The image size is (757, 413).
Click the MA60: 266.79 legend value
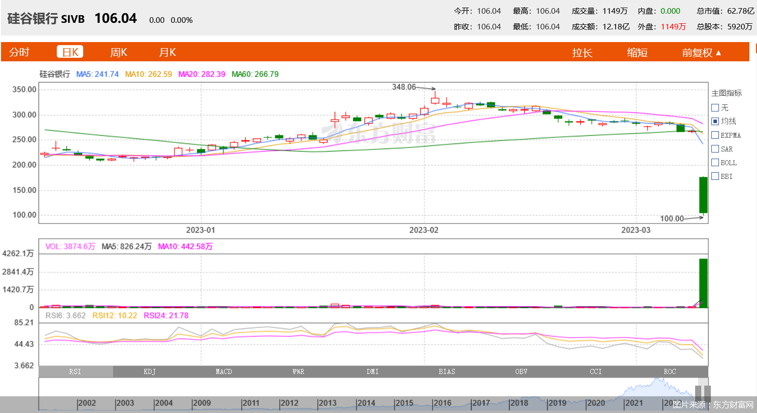point(255,74)
